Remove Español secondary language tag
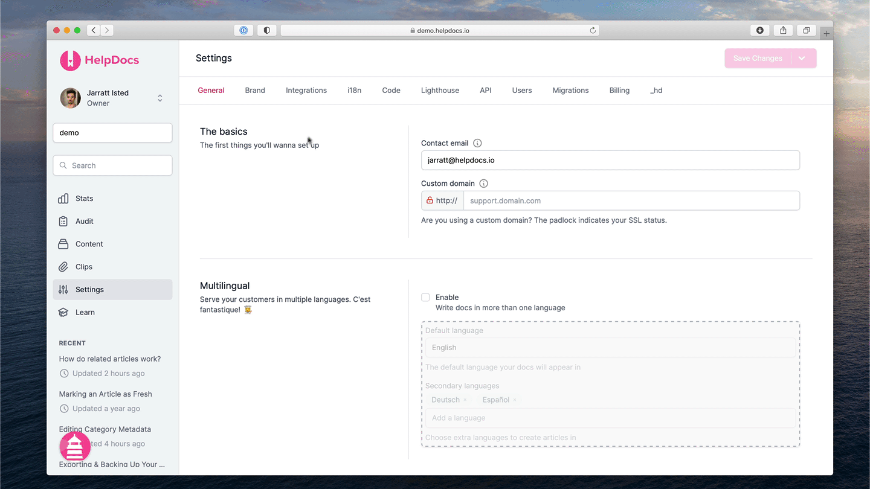870x489 pixels. coord(515,400)
